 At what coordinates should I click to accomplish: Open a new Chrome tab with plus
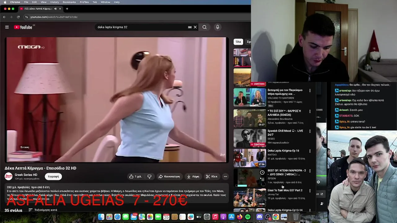(67, 9)
